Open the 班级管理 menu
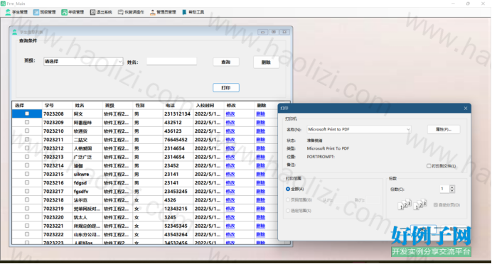Viewport: 492px width, 264px height. coord(45,12)
